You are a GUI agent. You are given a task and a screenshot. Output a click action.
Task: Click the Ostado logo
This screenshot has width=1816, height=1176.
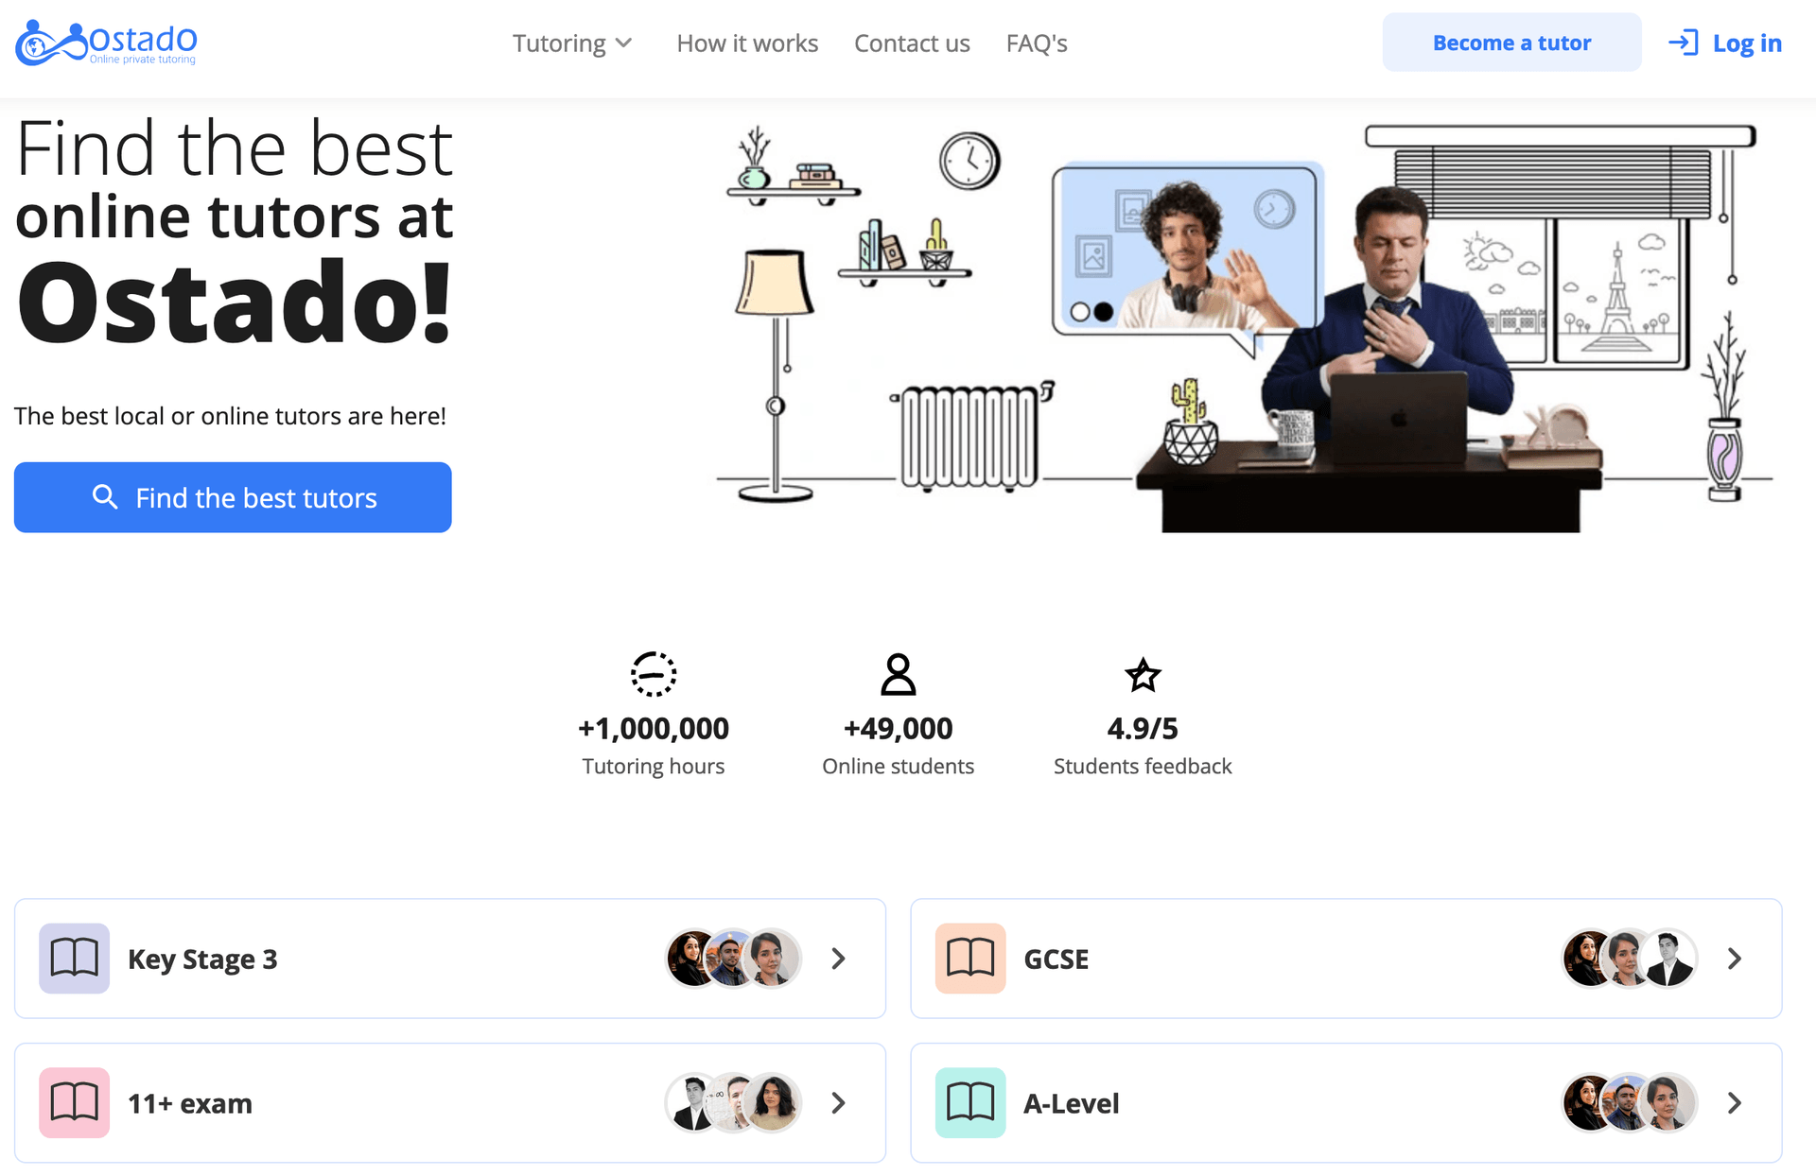point(106,43)
